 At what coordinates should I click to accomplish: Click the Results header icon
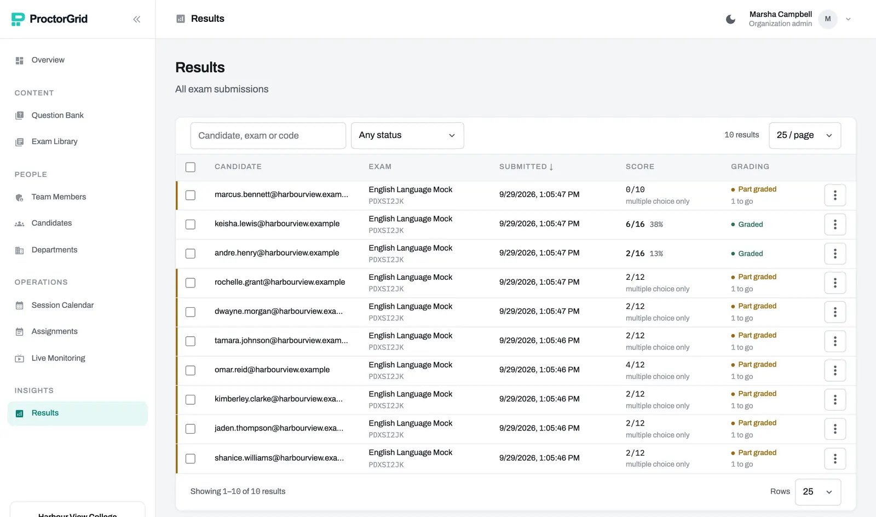pos(181,19)
